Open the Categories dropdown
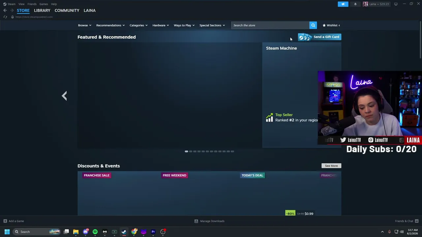 point(138,25)
